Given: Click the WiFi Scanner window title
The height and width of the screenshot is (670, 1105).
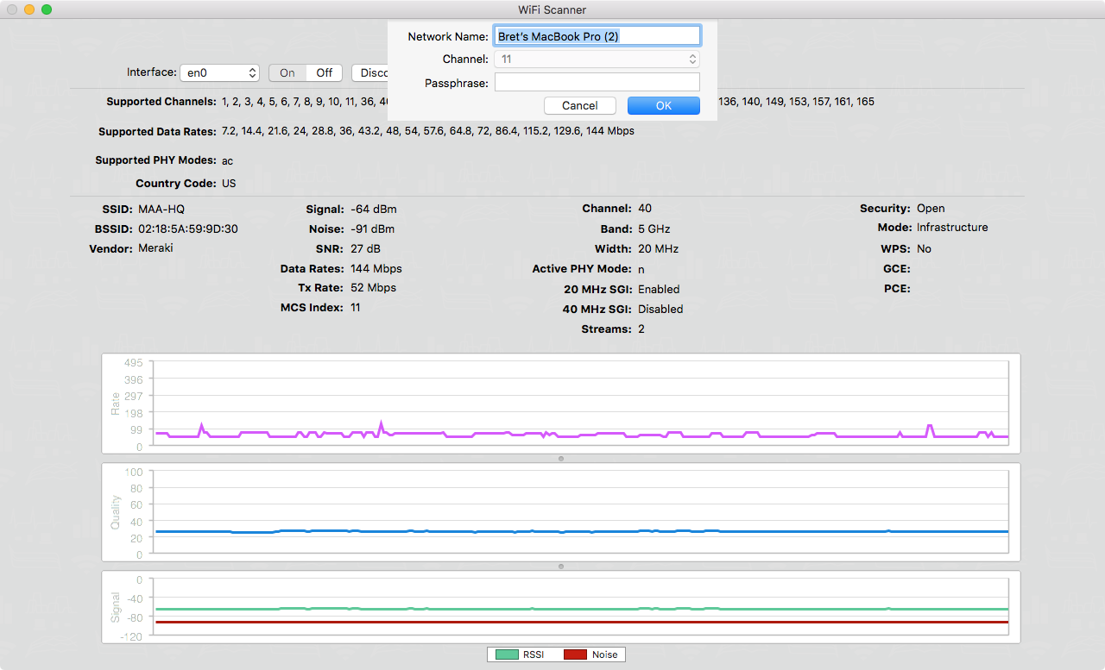Looking at the screenshot, I should tap(552, 9).
